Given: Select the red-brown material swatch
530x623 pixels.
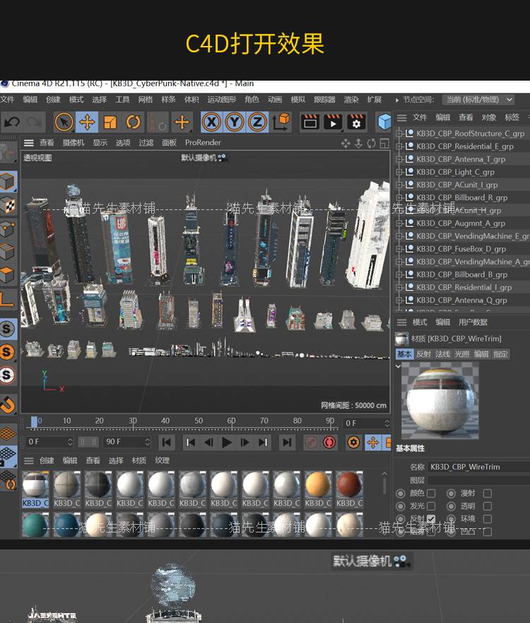Looking at the screenshot, I should [x=349, y=489].
